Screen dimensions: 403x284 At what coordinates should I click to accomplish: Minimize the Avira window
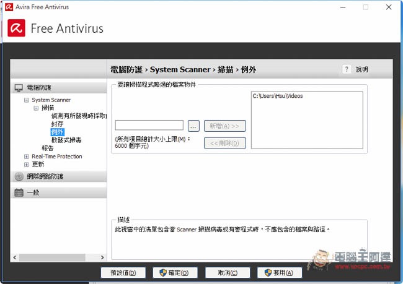pyautogui.click(x=343, y=7)
